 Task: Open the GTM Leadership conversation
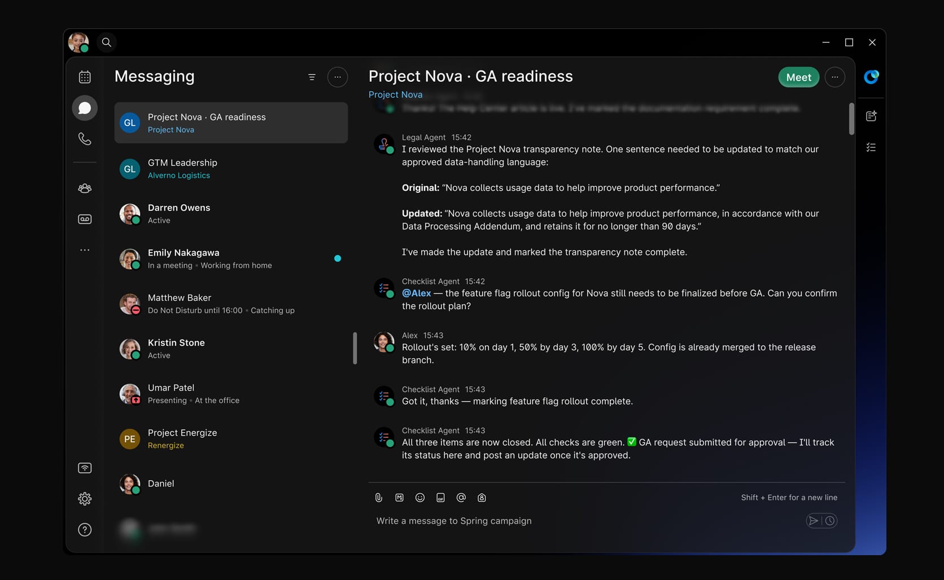pyautogui.click(x=231, y=169)
